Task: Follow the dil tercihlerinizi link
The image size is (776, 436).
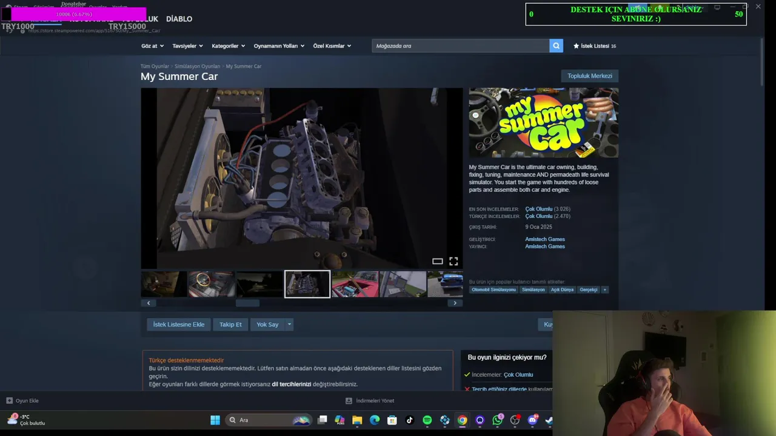Action: coord(291,384)
